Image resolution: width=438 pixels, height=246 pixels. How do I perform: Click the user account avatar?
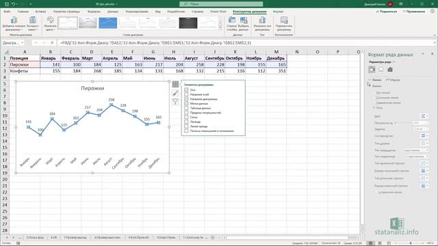point(390,4)
